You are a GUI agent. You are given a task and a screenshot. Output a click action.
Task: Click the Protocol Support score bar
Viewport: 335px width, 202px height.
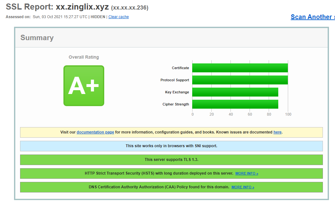tap(240, 80)
